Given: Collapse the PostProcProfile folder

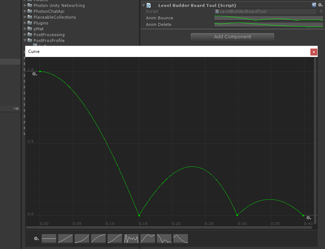Looking at the screenshot, I should 25,41.
